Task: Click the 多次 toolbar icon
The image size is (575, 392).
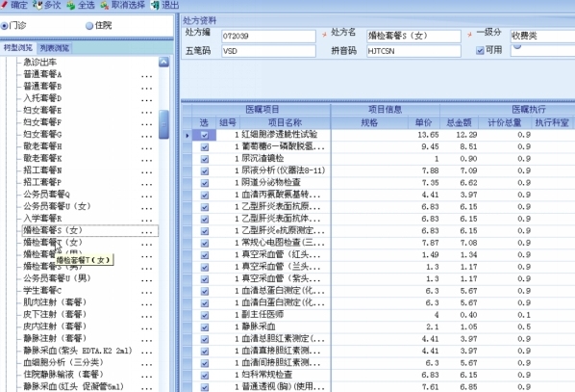Action: click(x=37, y=5)
